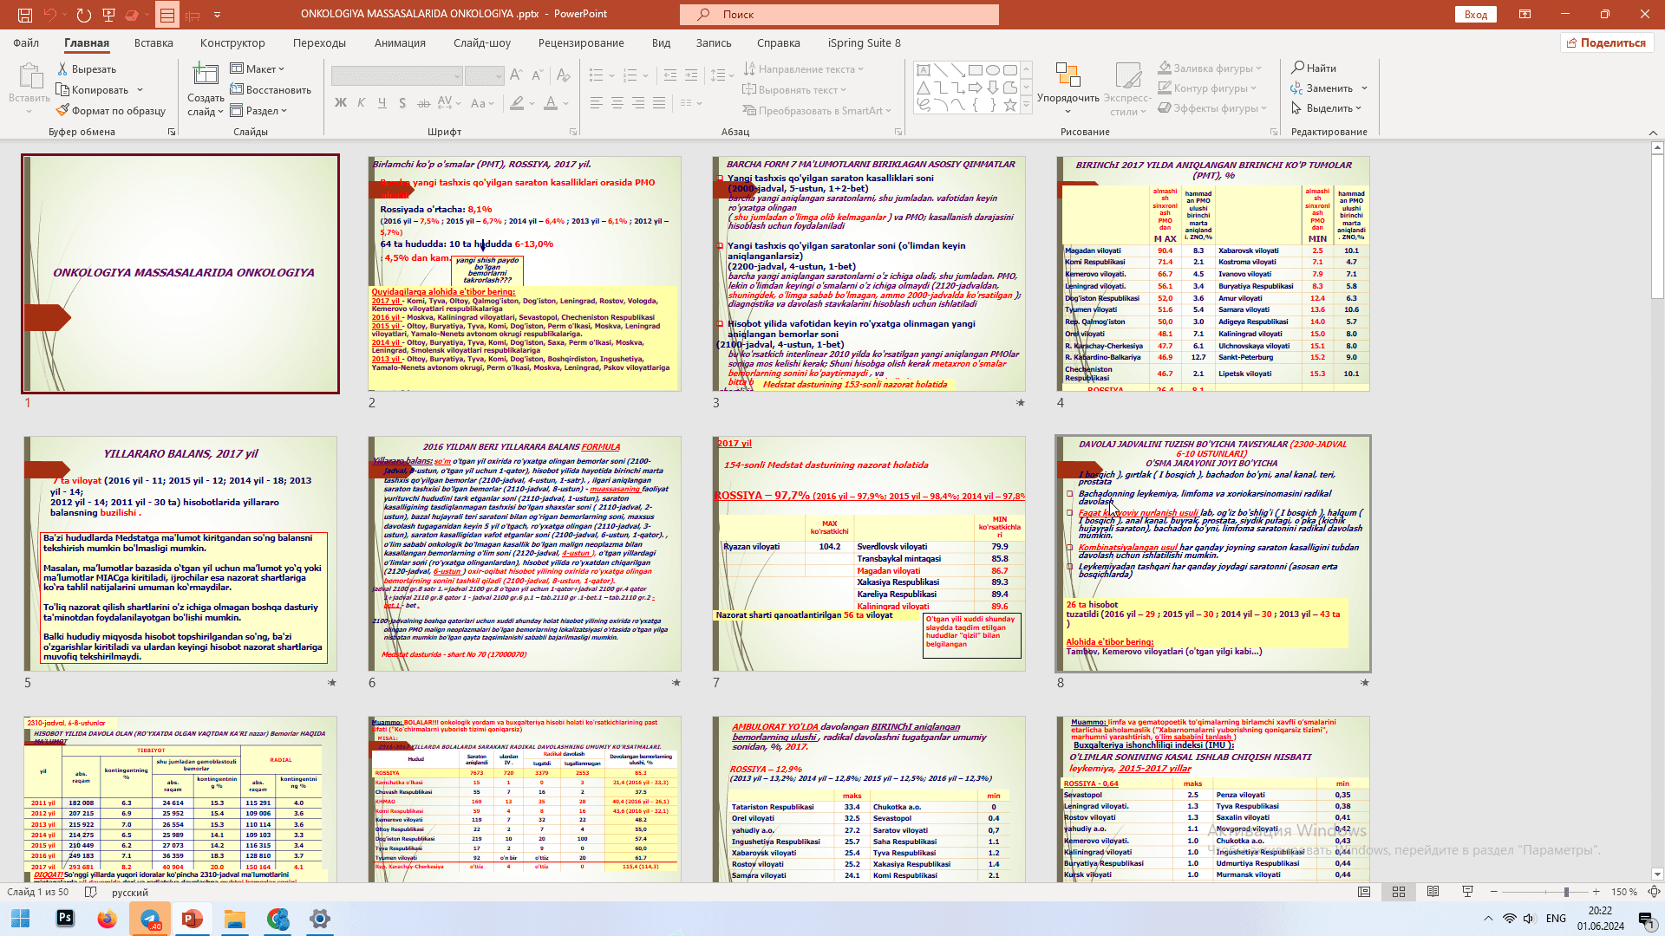Switch to the Вставка tab

(153, 43)
